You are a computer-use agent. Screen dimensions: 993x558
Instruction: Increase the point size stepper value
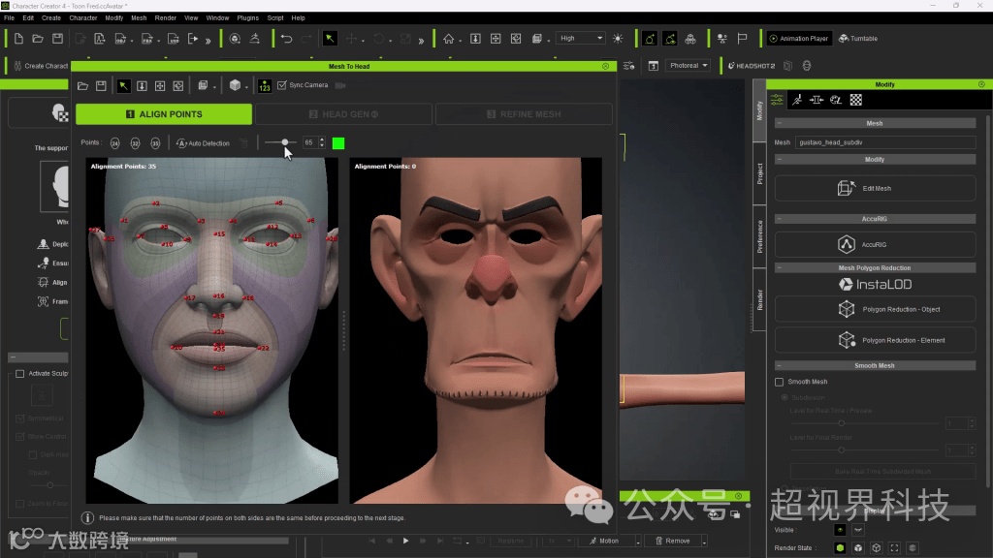(x=322, y=140)
